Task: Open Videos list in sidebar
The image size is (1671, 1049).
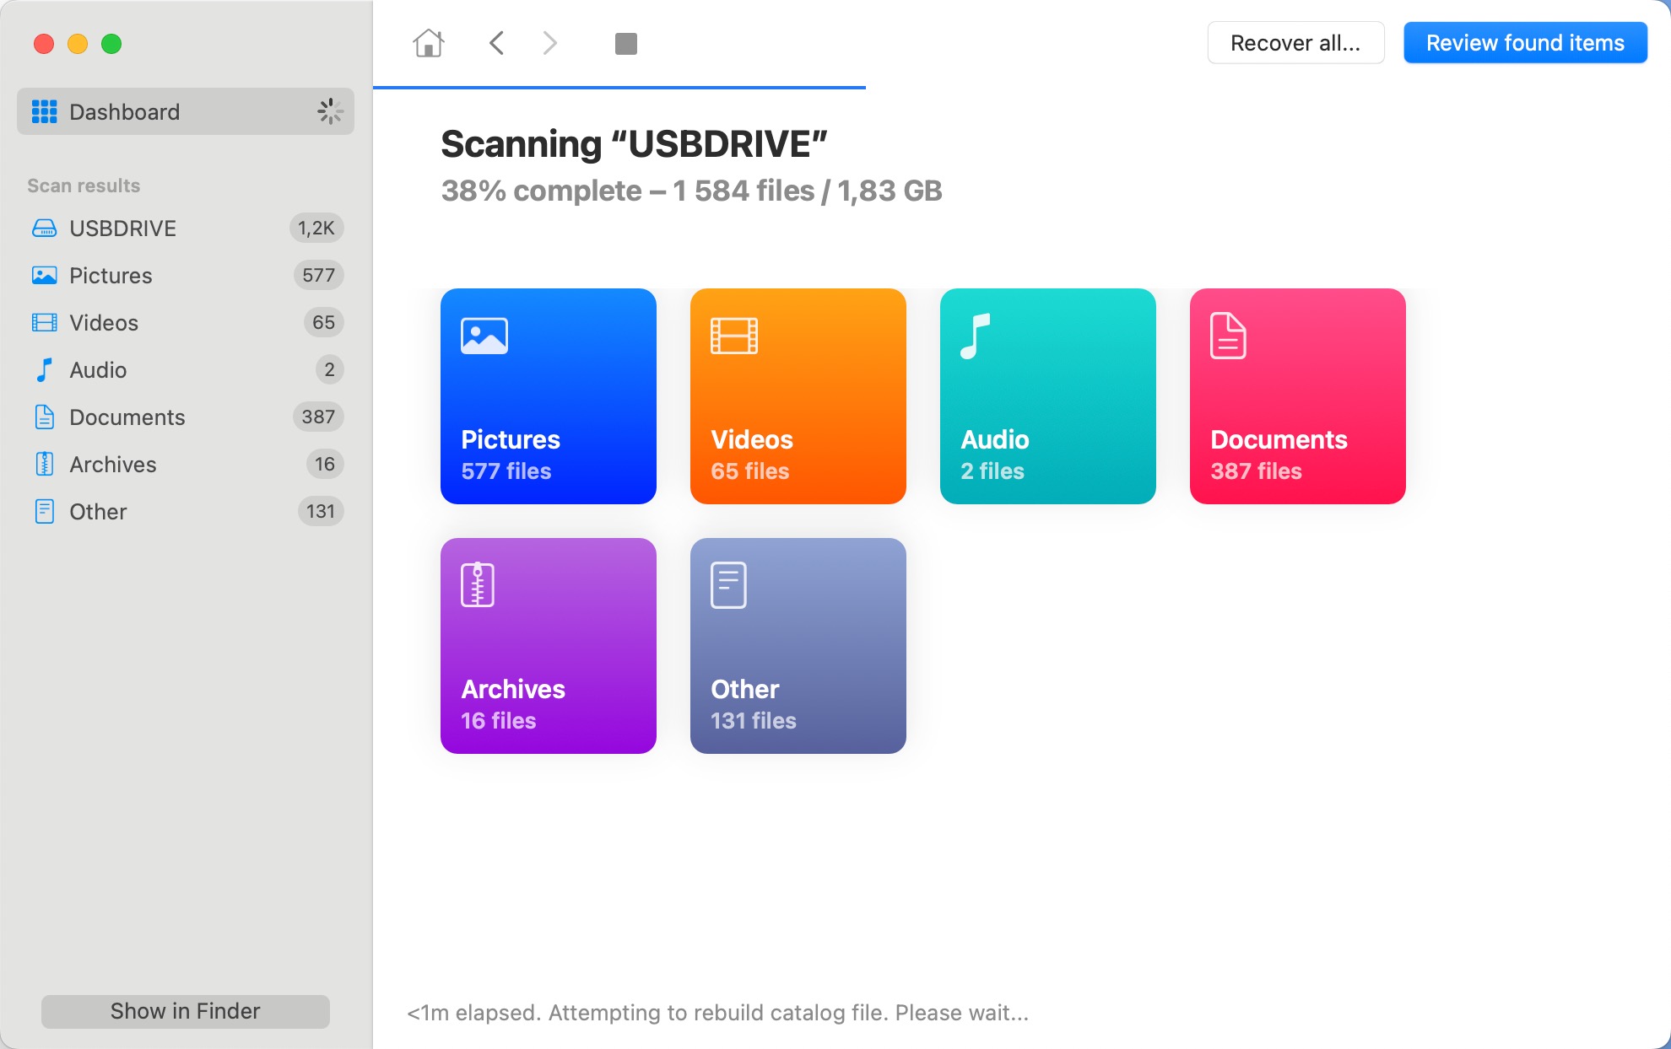Action: coord(186,323)
